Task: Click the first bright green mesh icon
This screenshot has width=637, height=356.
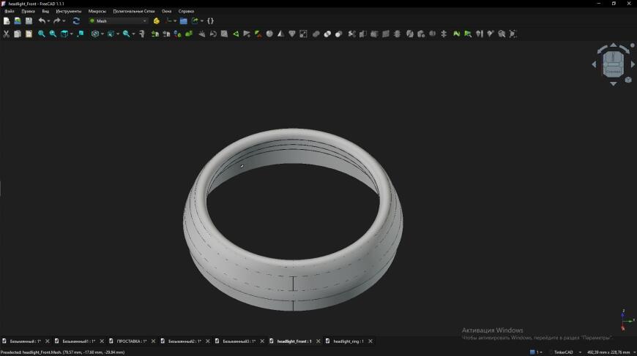Action: [x=457, y=34]
